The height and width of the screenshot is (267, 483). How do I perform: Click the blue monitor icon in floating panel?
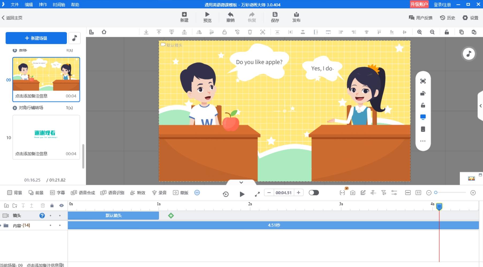(423, 117)
